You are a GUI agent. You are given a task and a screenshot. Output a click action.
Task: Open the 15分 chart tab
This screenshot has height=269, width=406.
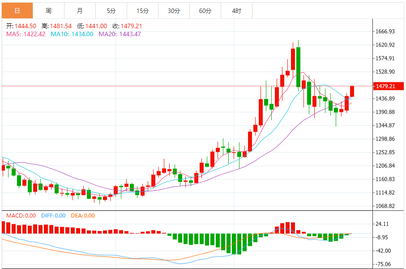click(x=143, y=11)
